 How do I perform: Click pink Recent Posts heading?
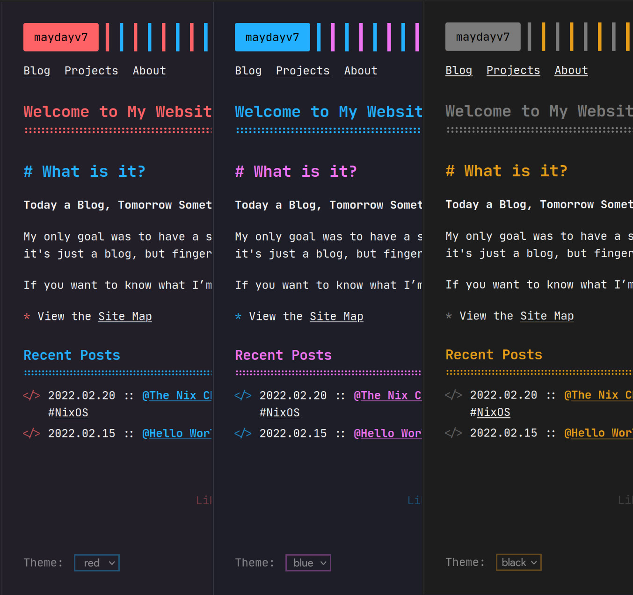pyautogui.click(x=284, y=356)
